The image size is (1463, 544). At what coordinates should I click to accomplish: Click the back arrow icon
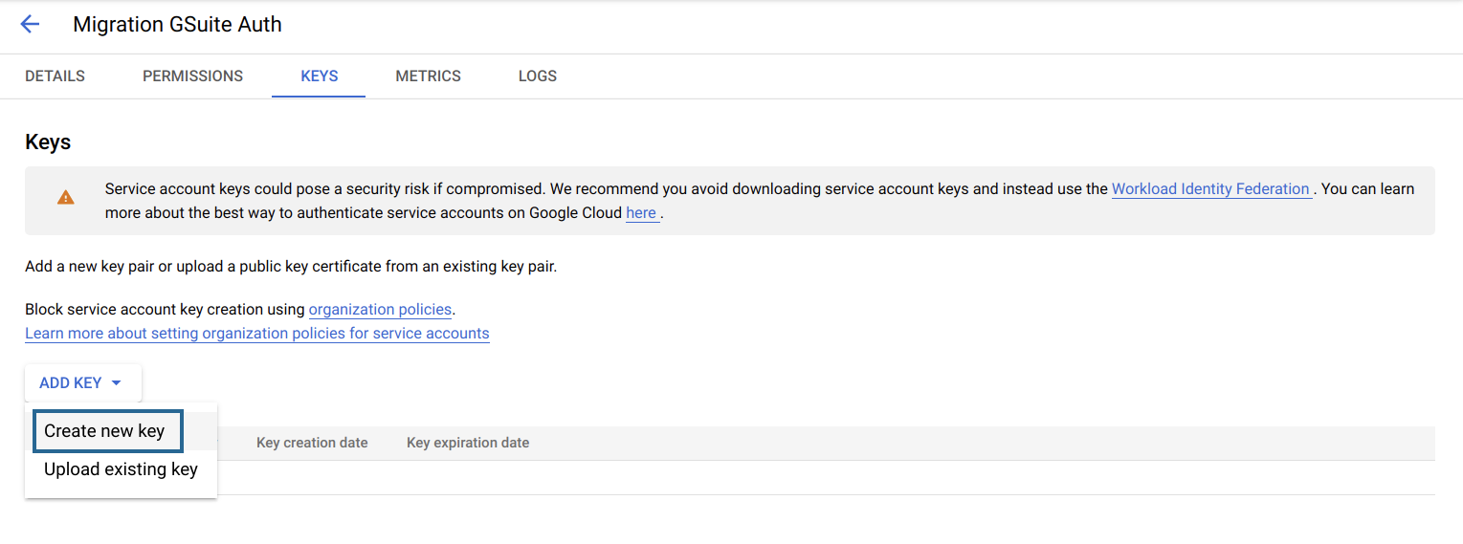click(x=30, y=25)
